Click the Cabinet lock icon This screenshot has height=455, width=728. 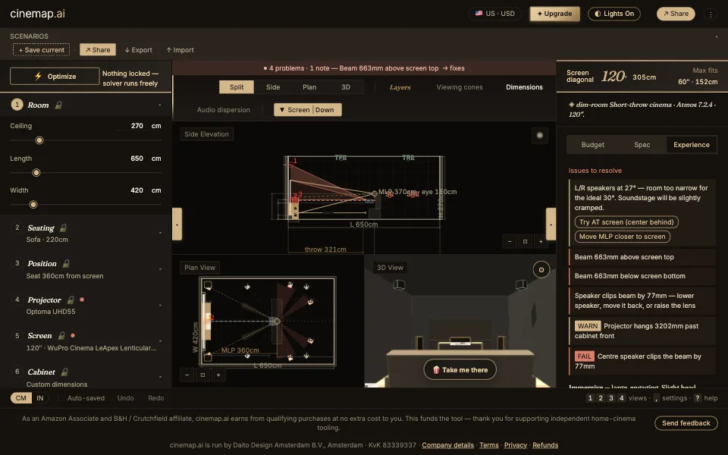(x=64, y=372)
